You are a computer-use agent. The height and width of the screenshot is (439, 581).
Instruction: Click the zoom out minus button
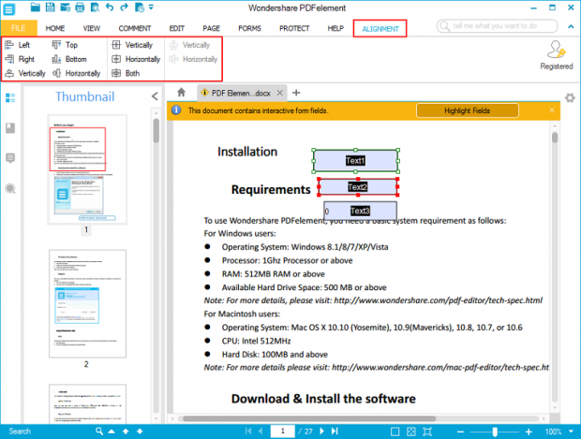click(x=460, y=432)
